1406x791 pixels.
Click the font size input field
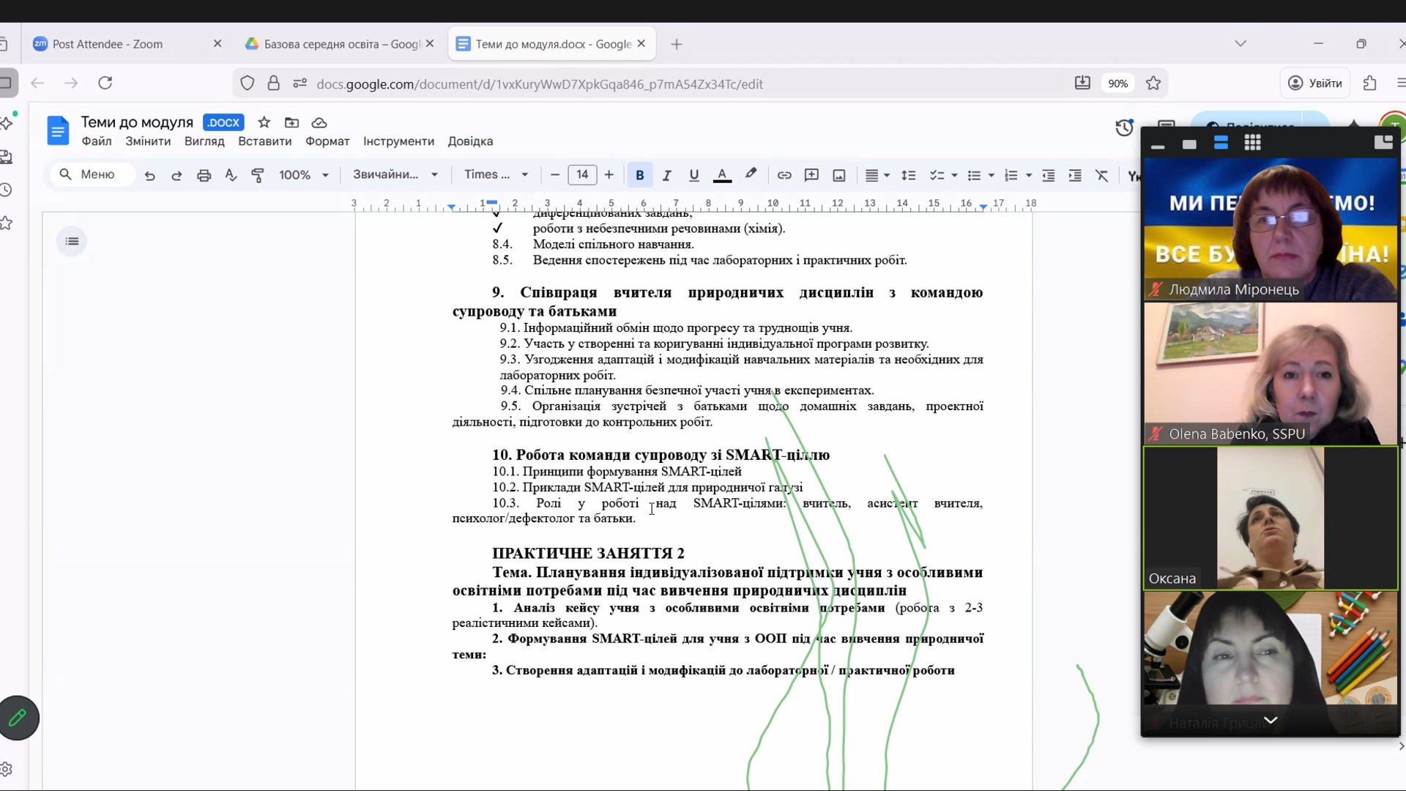(x=582, y=174)
